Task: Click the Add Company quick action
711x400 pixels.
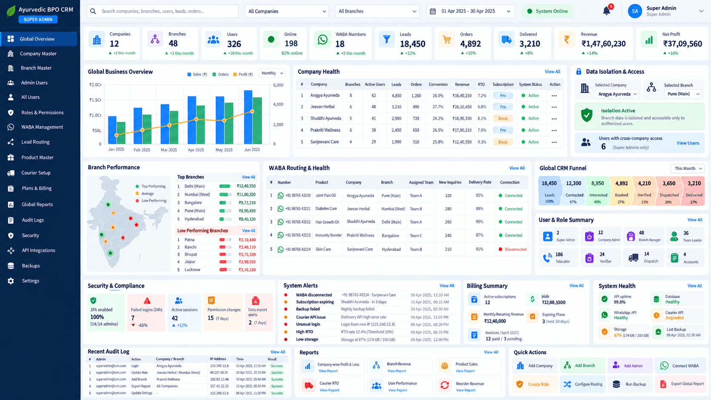Action: tap(535, 366)
